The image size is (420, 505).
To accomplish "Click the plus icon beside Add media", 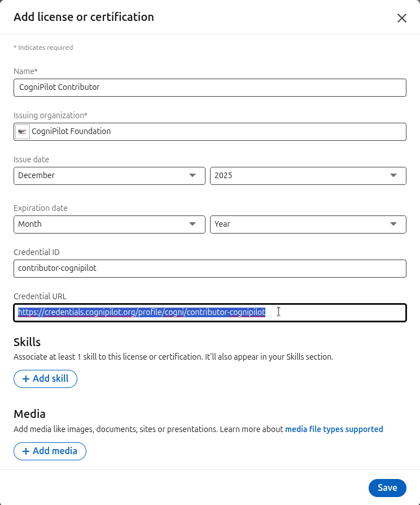I will pos(26,451).
